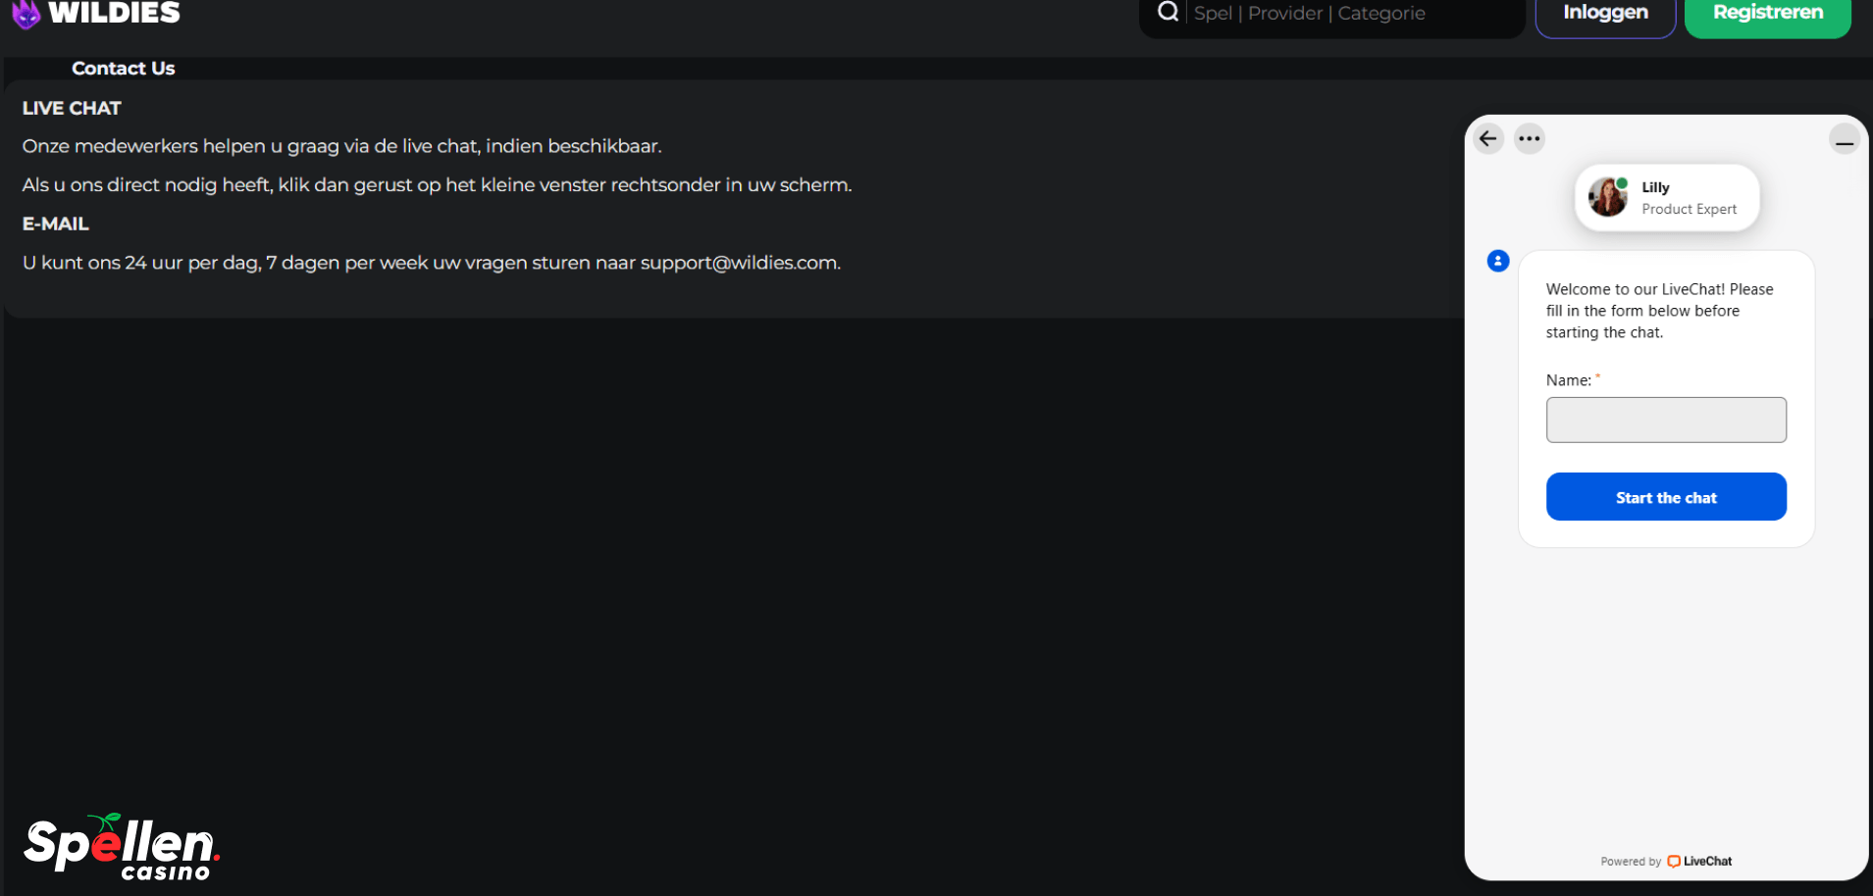Image resolution: width=1873 pixels, height=896 pixels.
Task: Open the LiveChat logo link
Action: coord(1699,862)
